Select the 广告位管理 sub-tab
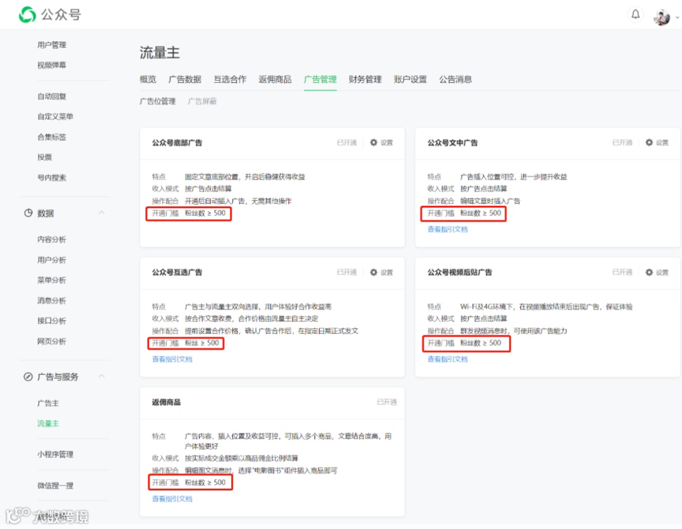 coord(157,101)
